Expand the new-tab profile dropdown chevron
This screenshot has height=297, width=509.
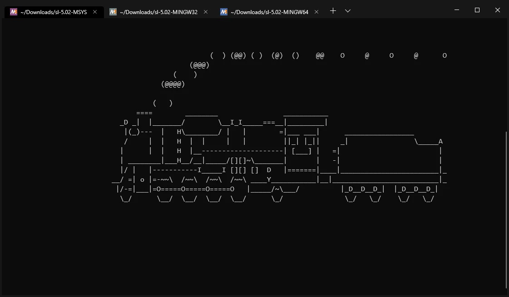[x=348, y=11]
